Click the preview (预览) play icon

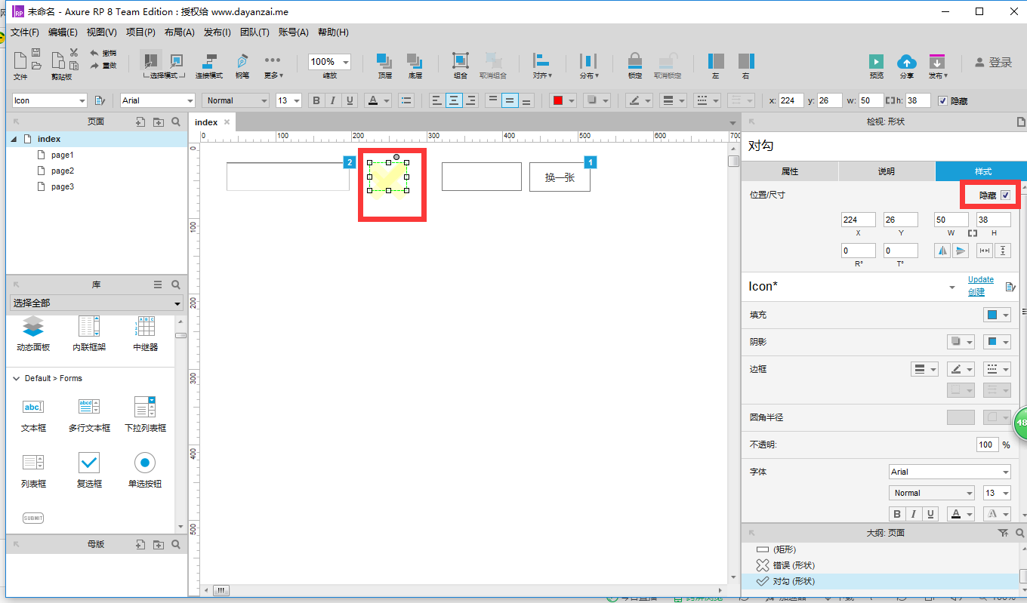pos(876,61)
